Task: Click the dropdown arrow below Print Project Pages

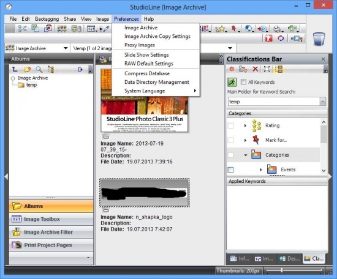Action: tap(88, 258)
